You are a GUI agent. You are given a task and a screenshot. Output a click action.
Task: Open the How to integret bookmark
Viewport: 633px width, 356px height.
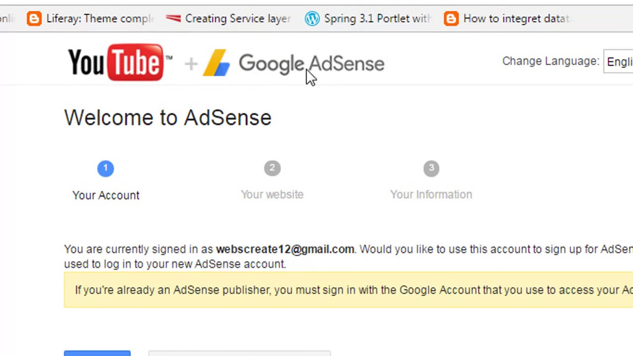(507, 19)
